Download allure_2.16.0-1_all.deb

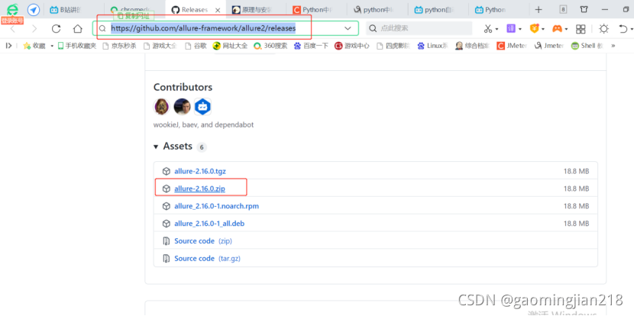tap(209, 224)
